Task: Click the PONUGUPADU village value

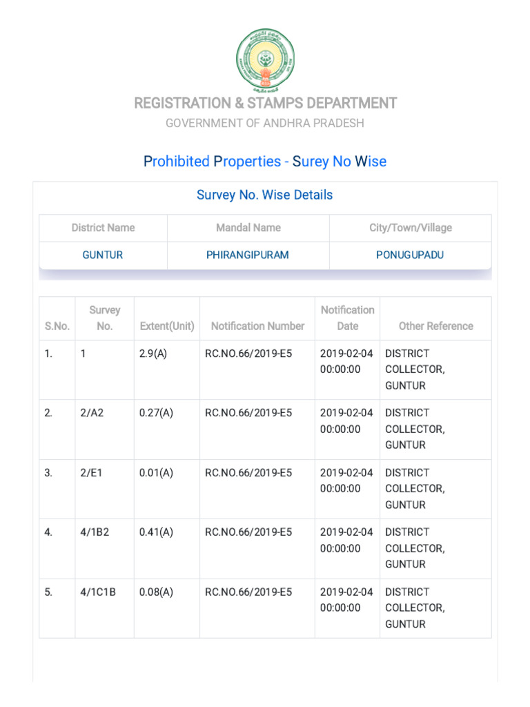Action: click(410, 255)
